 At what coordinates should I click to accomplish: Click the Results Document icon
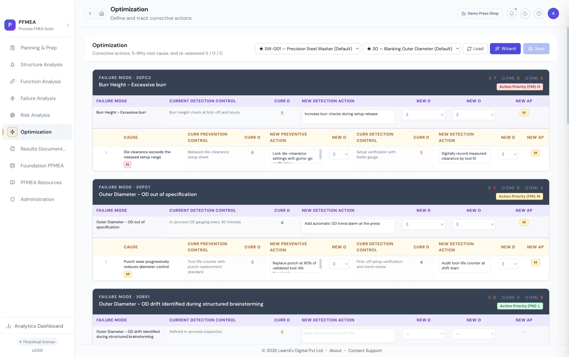13,149
